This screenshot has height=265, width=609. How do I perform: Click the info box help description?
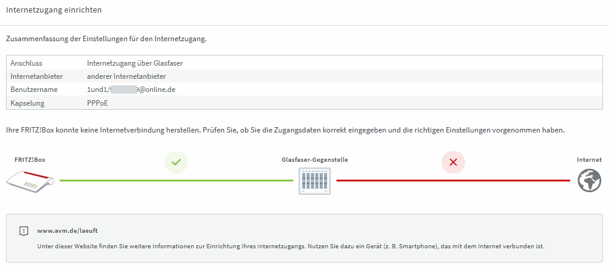291,246
